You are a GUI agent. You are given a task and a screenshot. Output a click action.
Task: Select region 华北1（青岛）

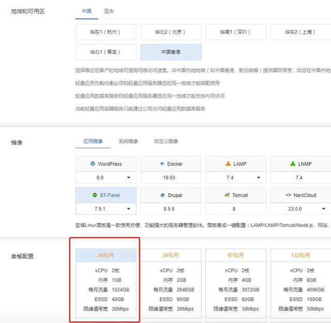[x=106, y=52]
